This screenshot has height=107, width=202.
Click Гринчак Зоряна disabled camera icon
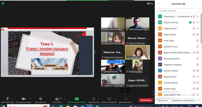[x=197, y=71]
